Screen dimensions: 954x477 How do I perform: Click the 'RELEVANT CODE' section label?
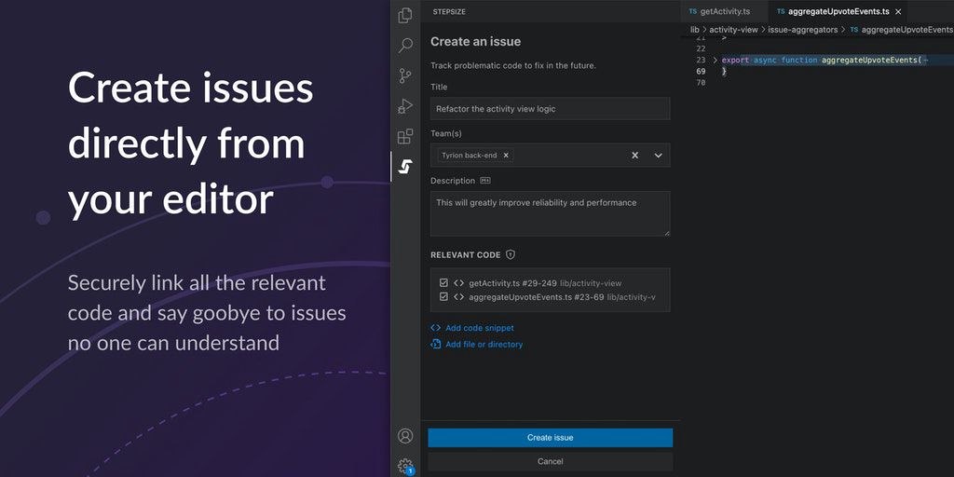point(466,255)
